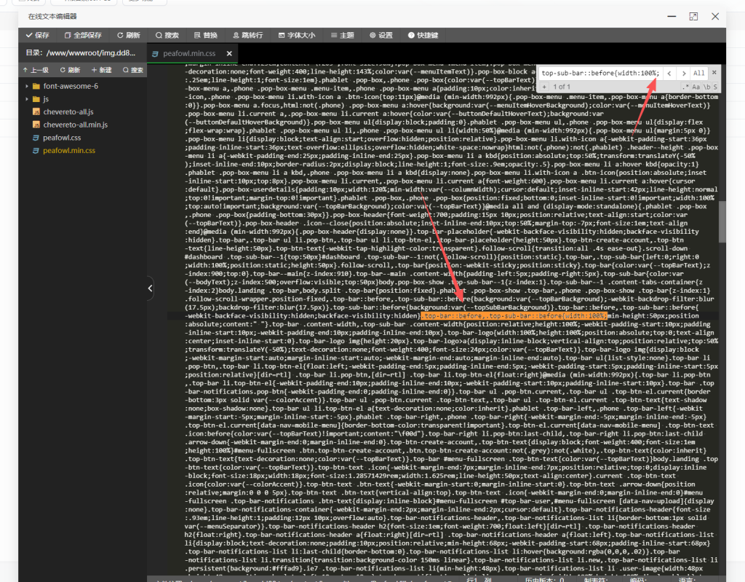Expand the font-awesome-6 folder
Screen dimensions: 745x582
[x=70, y=86]
